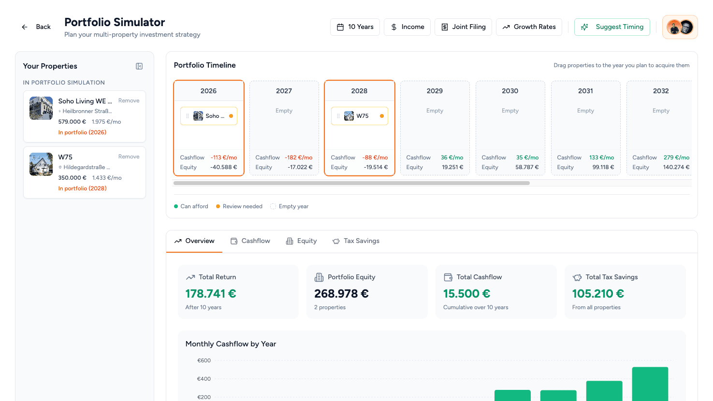713x401 pixels.
Task: Click the orange review dot on Soho chip
Action: point(231,116)
